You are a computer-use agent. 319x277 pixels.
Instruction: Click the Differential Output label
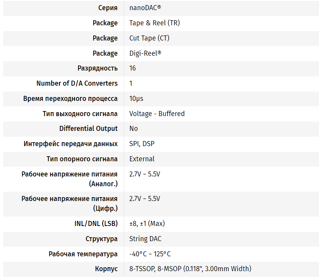pos(88,129)
